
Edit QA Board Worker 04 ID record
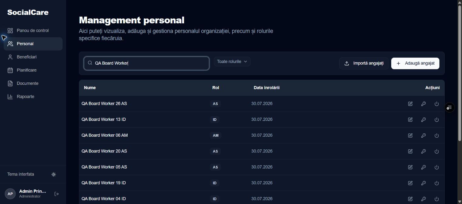(410, 199)
